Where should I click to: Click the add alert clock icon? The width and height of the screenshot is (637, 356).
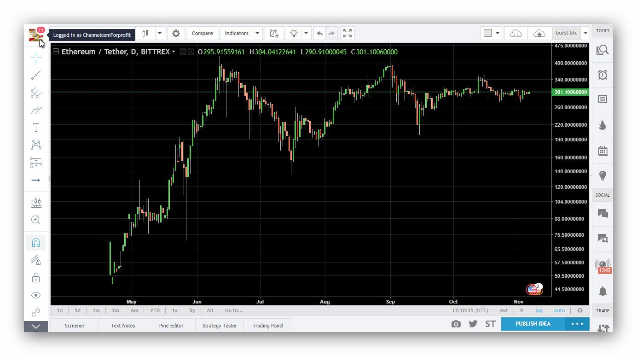[274, 33]
